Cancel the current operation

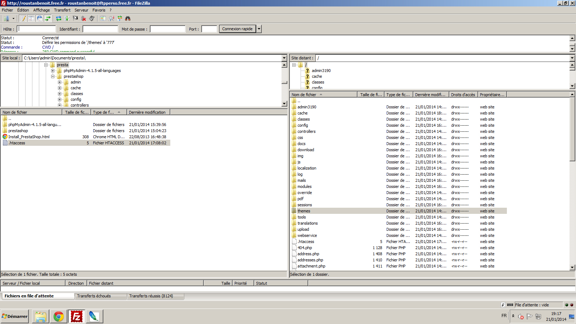coord(75,18)
